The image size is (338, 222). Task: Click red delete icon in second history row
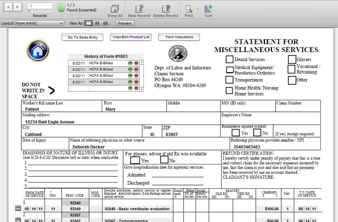pyautogui.click(x=136, y=70)
